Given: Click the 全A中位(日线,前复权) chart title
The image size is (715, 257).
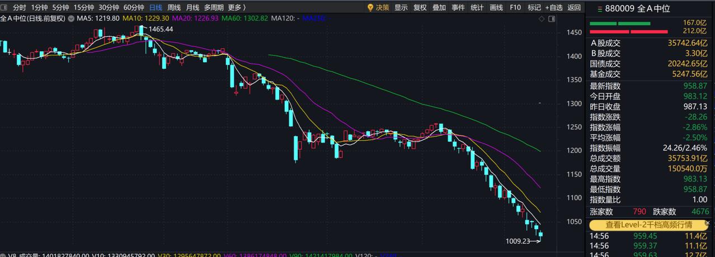Looking at the screenshot, I should tap(33, 18).
